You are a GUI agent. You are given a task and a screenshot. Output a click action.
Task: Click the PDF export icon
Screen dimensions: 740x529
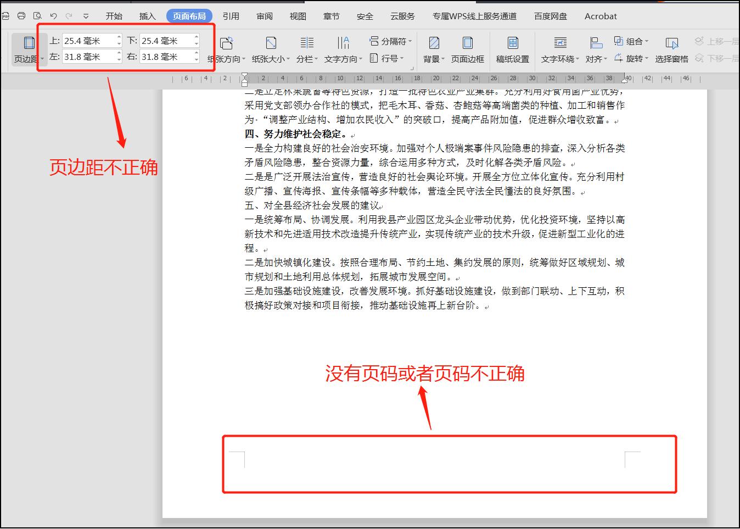tap(5, 16)
